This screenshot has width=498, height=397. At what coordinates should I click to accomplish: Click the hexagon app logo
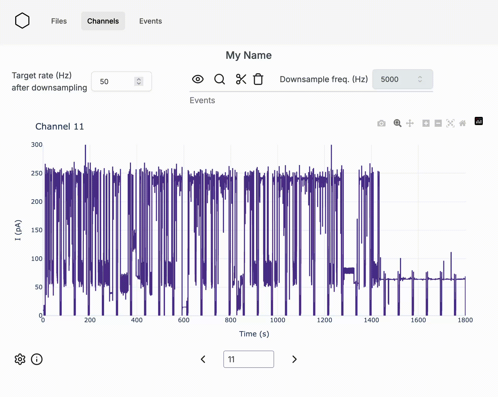tap(22, 21)
